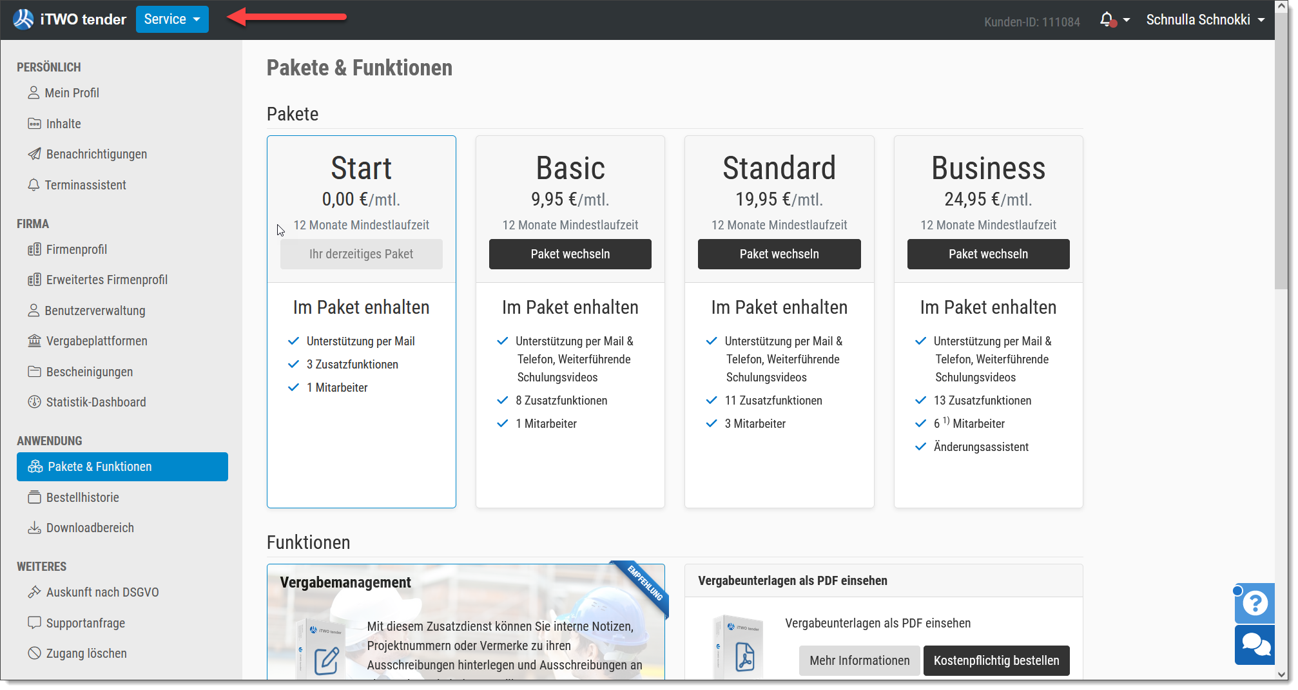The image size is (1298, 690).
Task: Open the chat bubbles widget
Action: pyautogui.click(x=1254, y=644)
